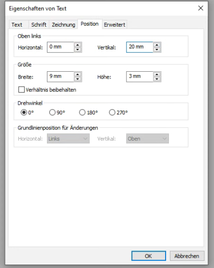This screenshot has width=214, height=268.
Task: Open the Vertikal Oben dropdown
Action: 148,139
